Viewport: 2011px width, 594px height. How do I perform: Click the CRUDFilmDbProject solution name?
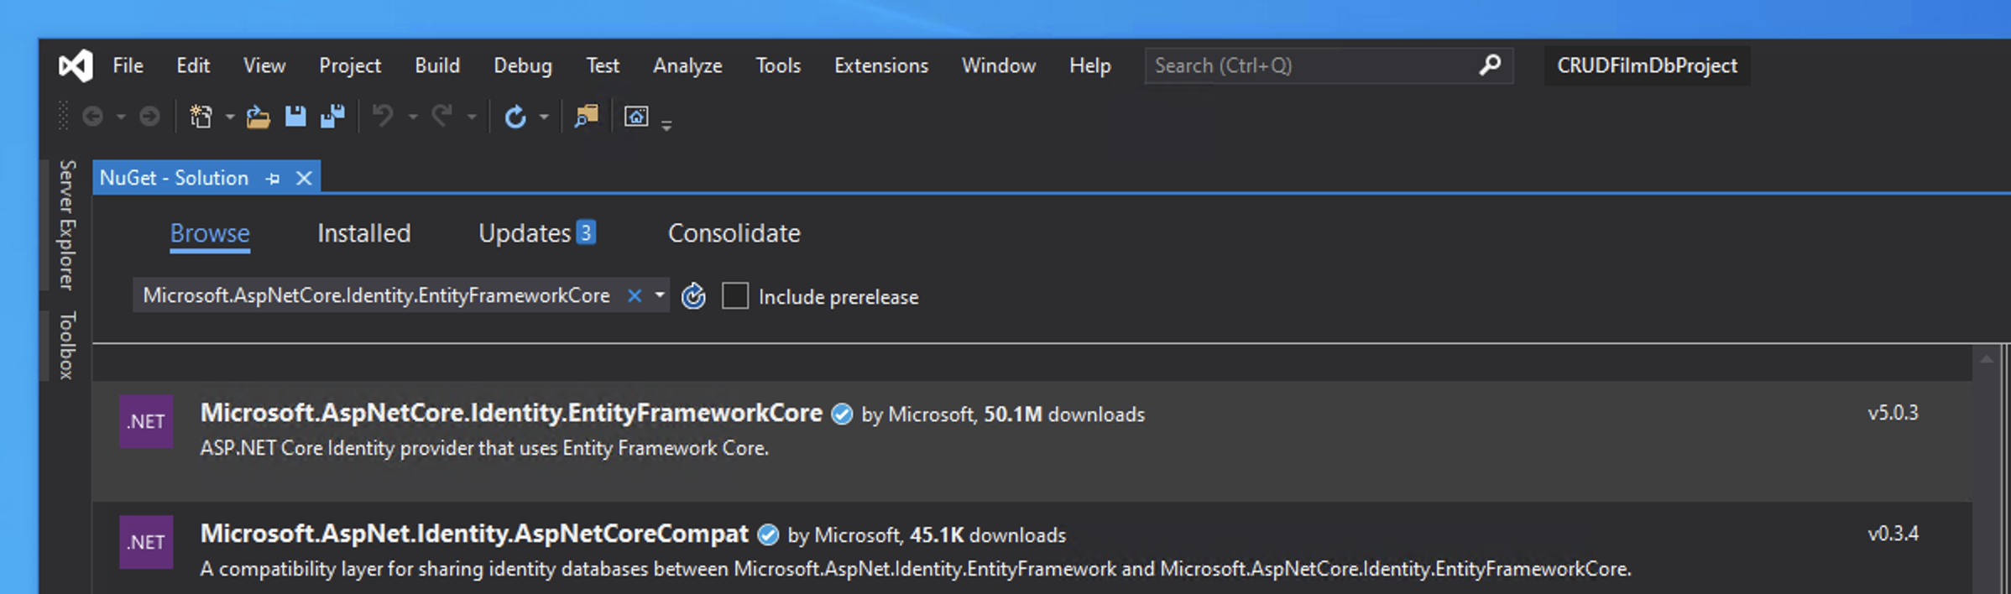pyautogui.click(x=1647, y=65)
